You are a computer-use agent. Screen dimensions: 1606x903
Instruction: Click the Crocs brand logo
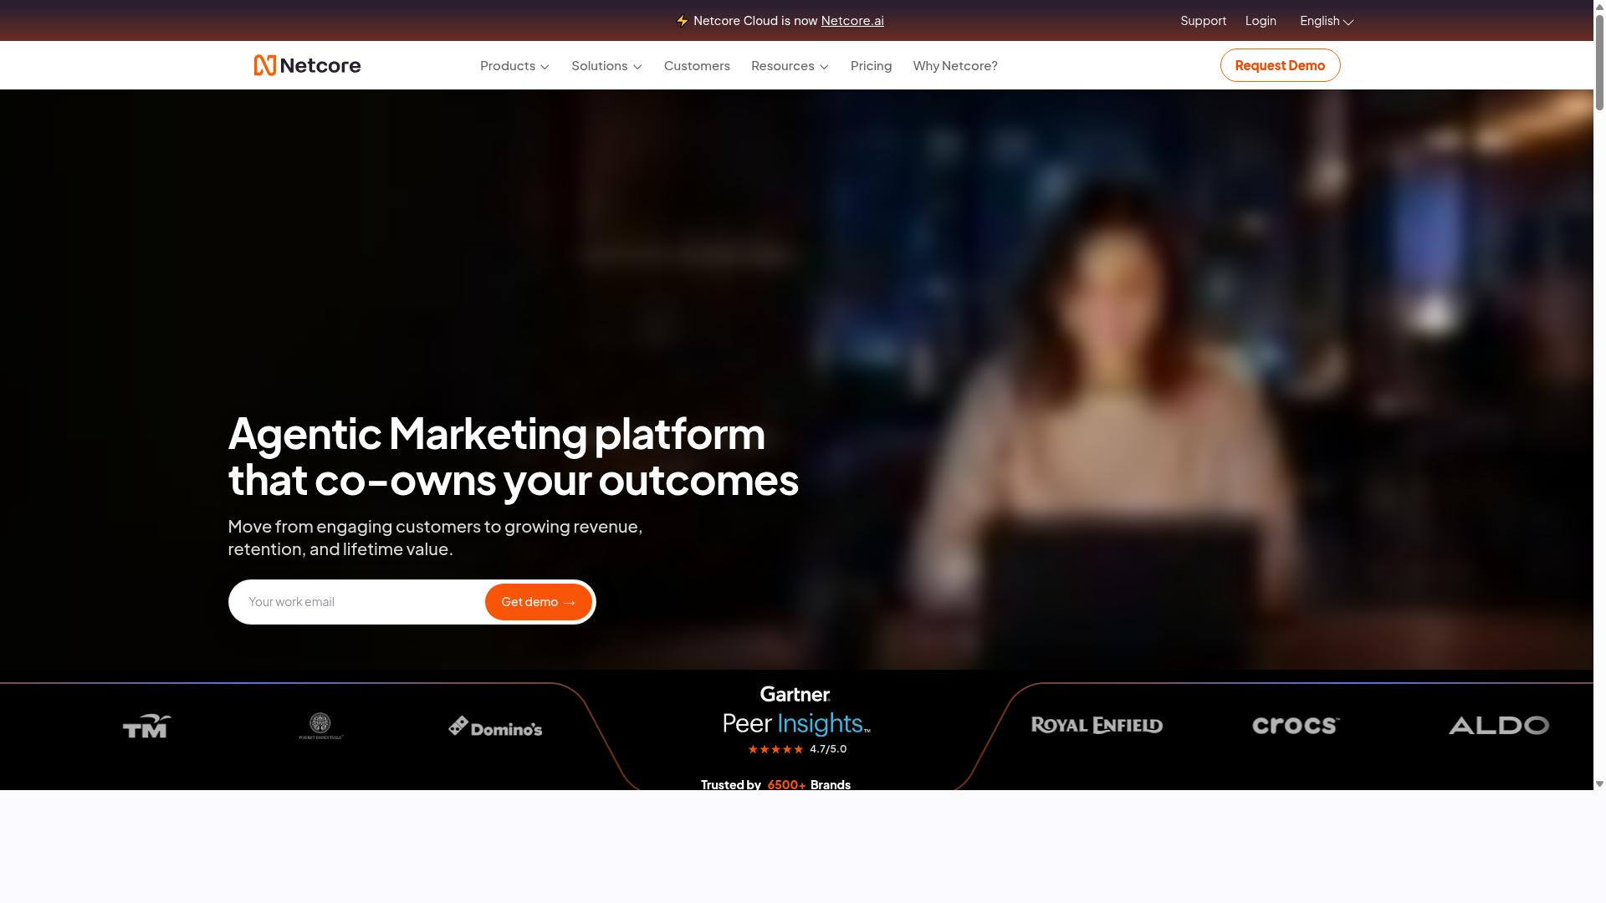[1296, 725]
